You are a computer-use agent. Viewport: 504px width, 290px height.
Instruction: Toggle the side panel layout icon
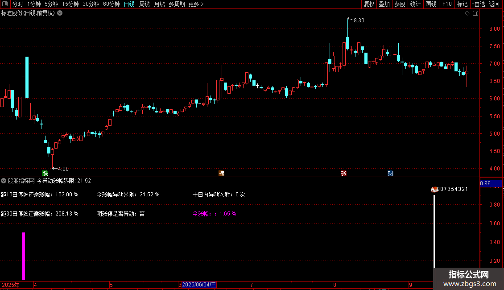(x=475, y=13)
